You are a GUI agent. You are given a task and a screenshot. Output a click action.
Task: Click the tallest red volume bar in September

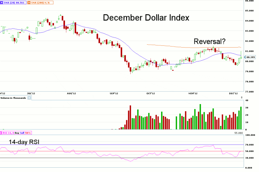tap(130, 117)
